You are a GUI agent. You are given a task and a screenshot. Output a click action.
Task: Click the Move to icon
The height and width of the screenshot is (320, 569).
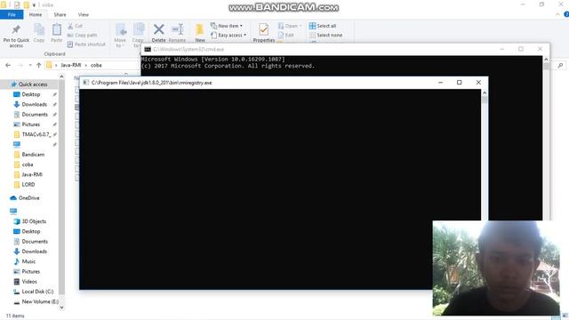click(121, 29)
